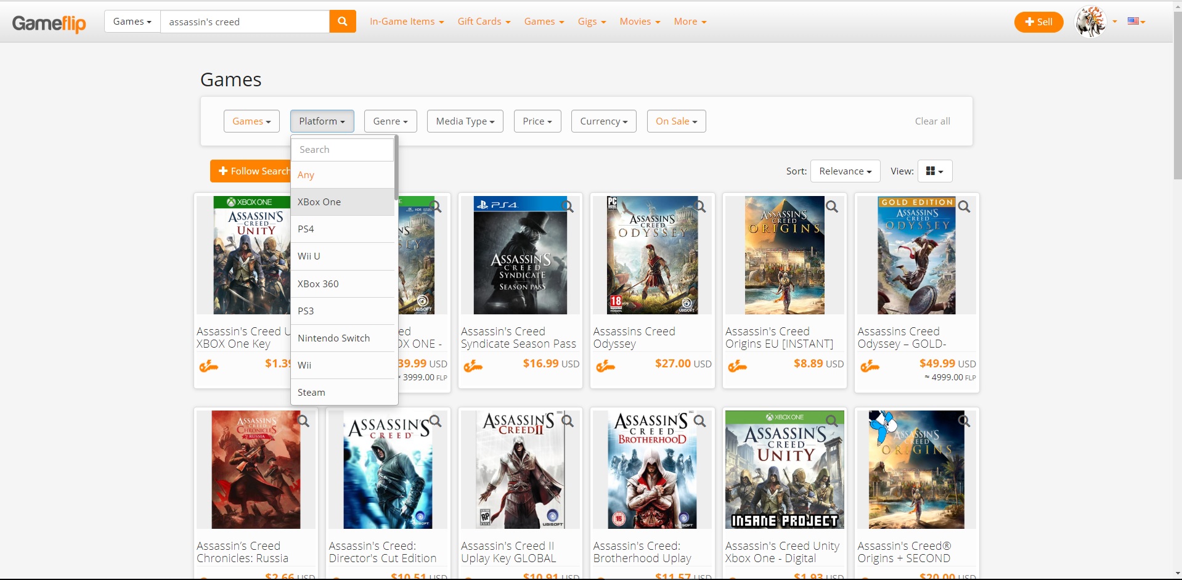
Task: Click the Follow Search button
Action: tap(250, 171)
